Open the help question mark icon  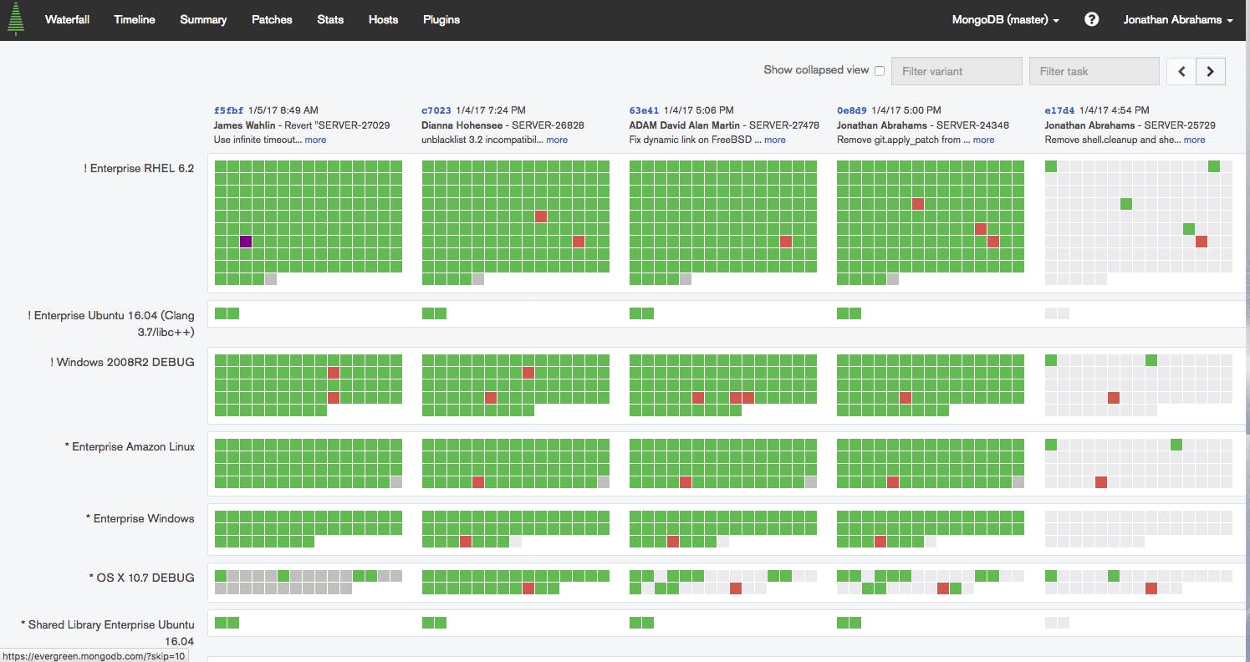tap(1091, 19)
